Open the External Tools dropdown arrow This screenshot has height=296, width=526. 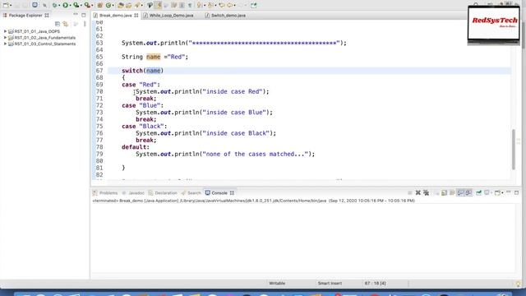click(x=92, y=6)
